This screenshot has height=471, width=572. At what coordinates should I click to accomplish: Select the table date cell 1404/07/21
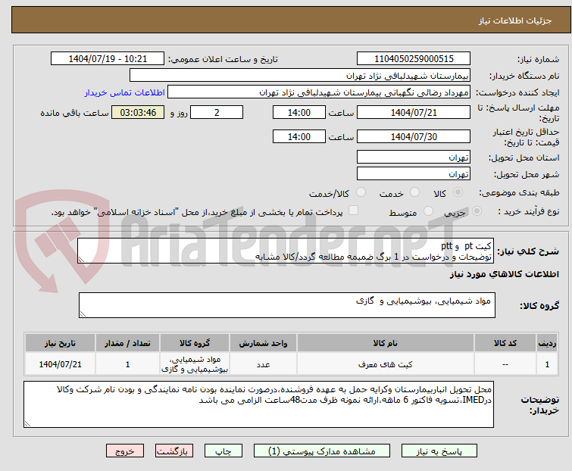tap(60, 364)
